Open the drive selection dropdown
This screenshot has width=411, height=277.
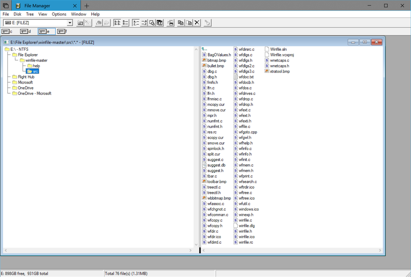coord(70,23)
